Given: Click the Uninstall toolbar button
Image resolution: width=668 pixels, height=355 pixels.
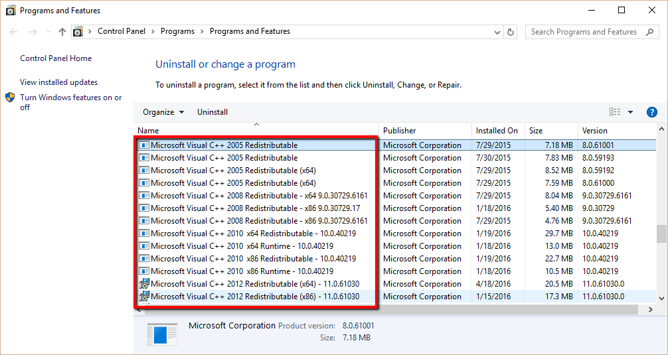Looking at the screenshot, I should coord(212,112).
